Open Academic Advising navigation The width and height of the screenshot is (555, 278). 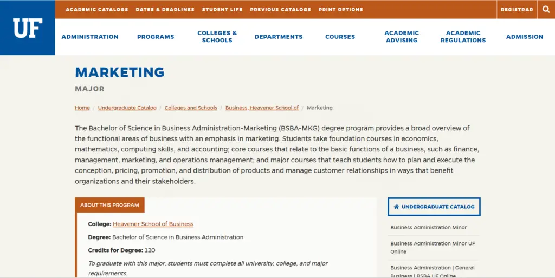(x=402, y=37)
